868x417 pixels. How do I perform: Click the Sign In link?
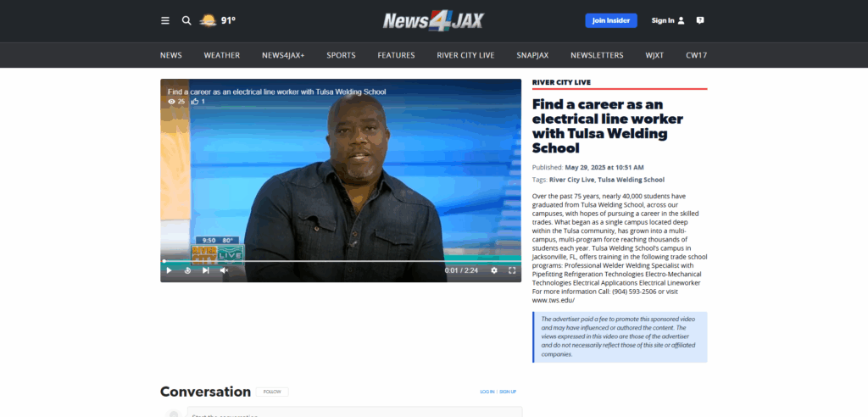pyautogui.click(x=663, y=20)
